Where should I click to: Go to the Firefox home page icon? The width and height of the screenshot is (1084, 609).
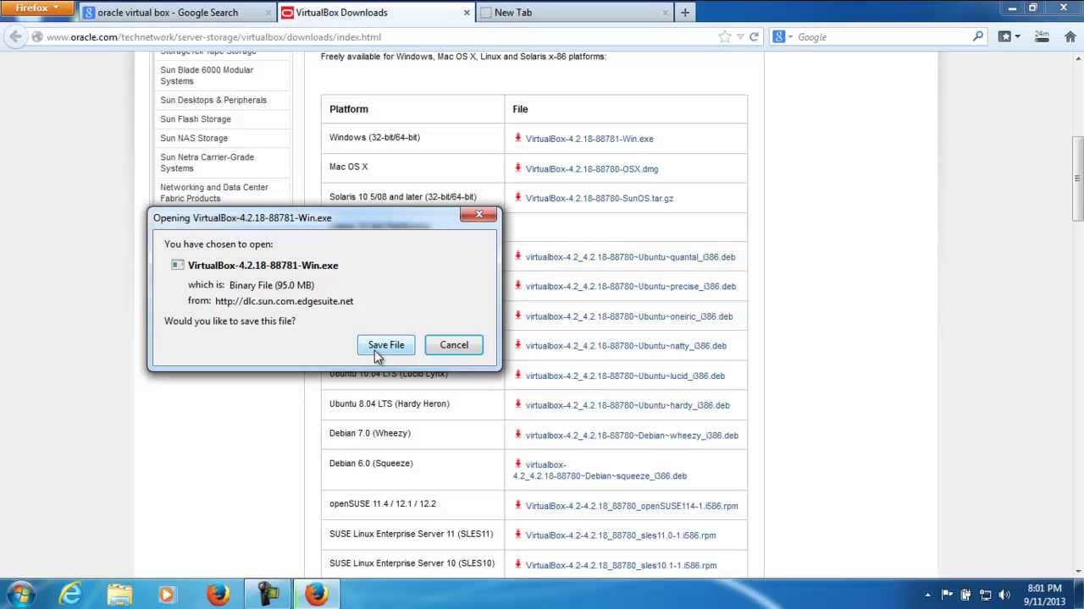pos(1070,37)
